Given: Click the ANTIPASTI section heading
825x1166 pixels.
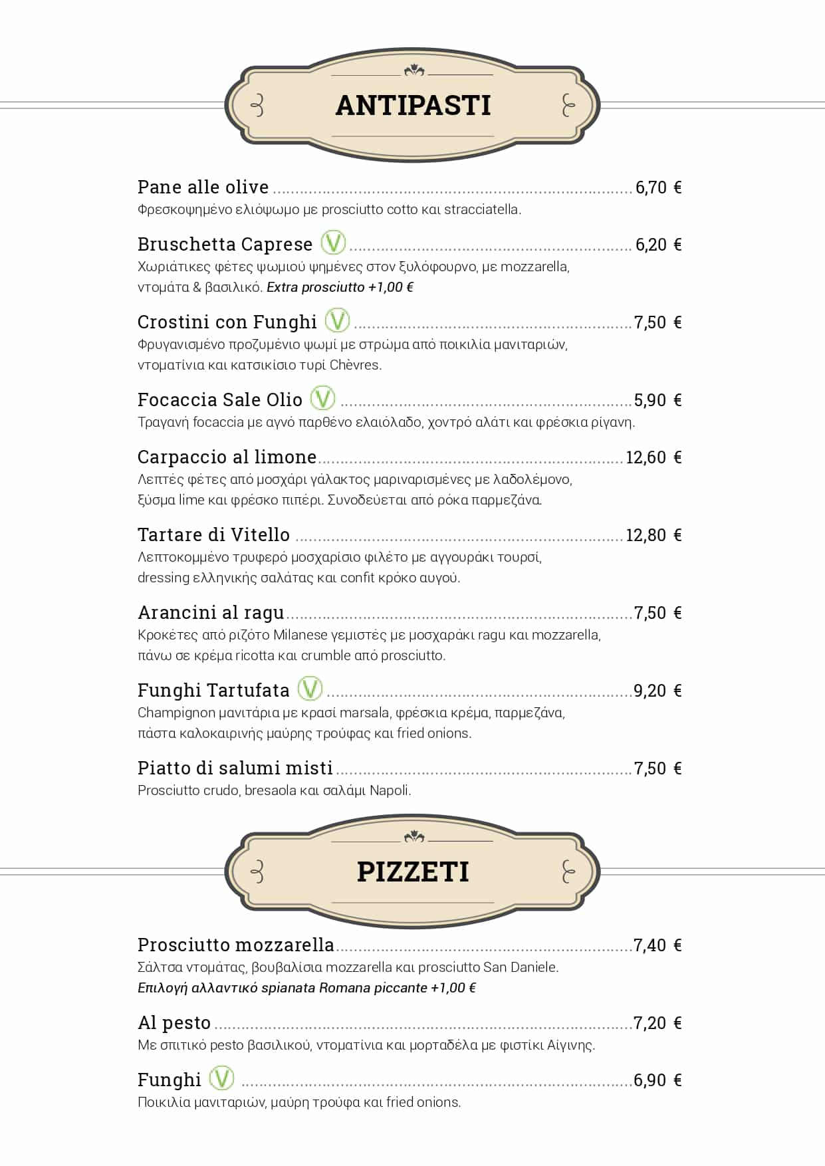Looking at the screenshot, I should pos(413,106).
